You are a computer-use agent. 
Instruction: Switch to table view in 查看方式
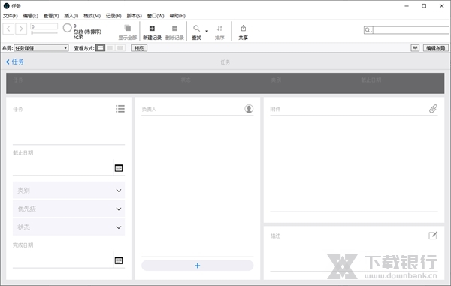pyautogui.click(x=120, y=48)
